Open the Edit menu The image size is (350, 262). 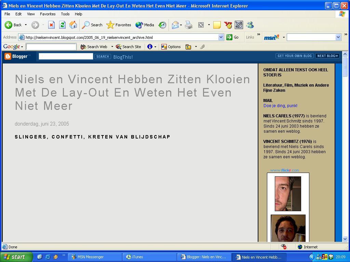[x=18, y=14]
